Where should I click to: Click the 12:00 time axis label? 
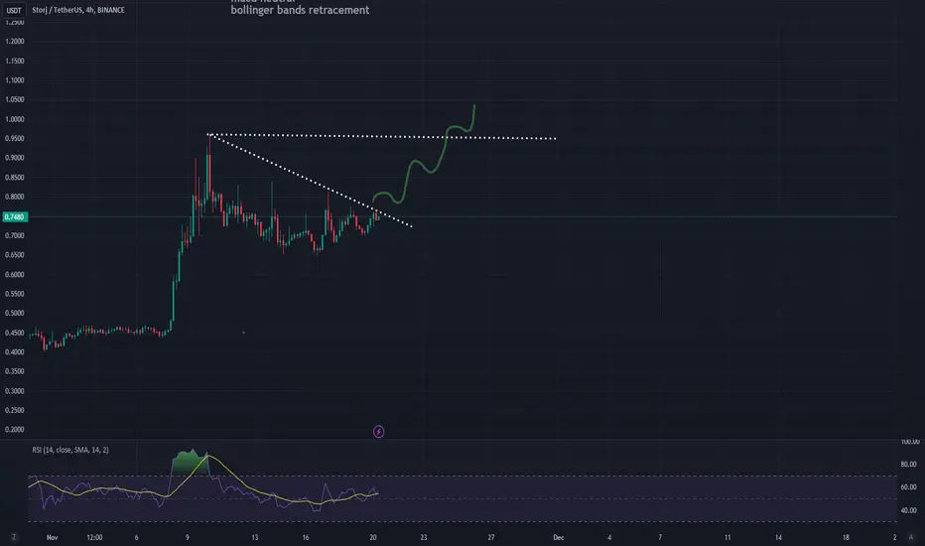click(94, 538)
